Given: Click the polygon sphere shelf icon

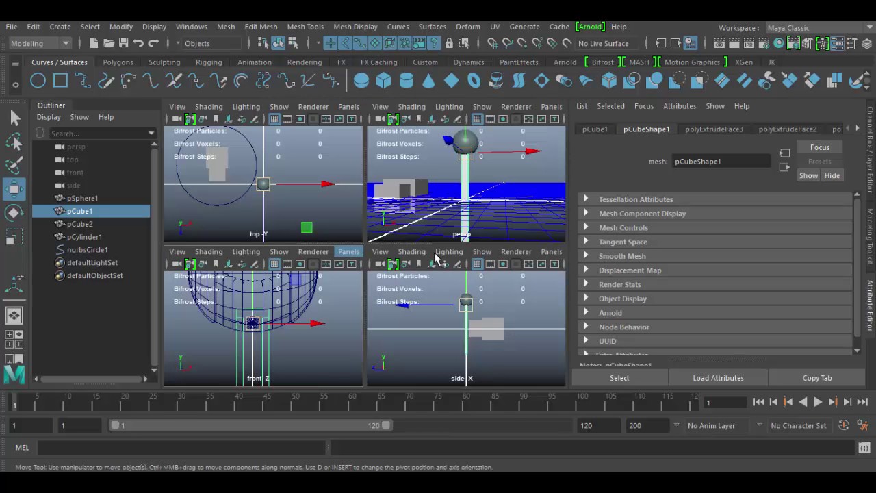Looking at the screenshot, I should click(361, 81).
